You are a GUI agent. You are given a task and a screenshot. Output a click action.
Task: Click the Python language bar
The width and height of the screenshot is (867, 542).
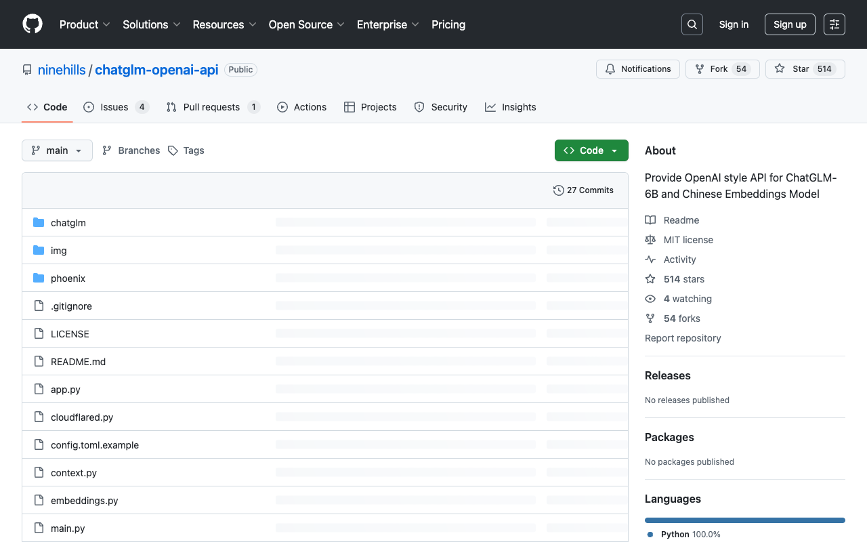[x=745, y=520]
